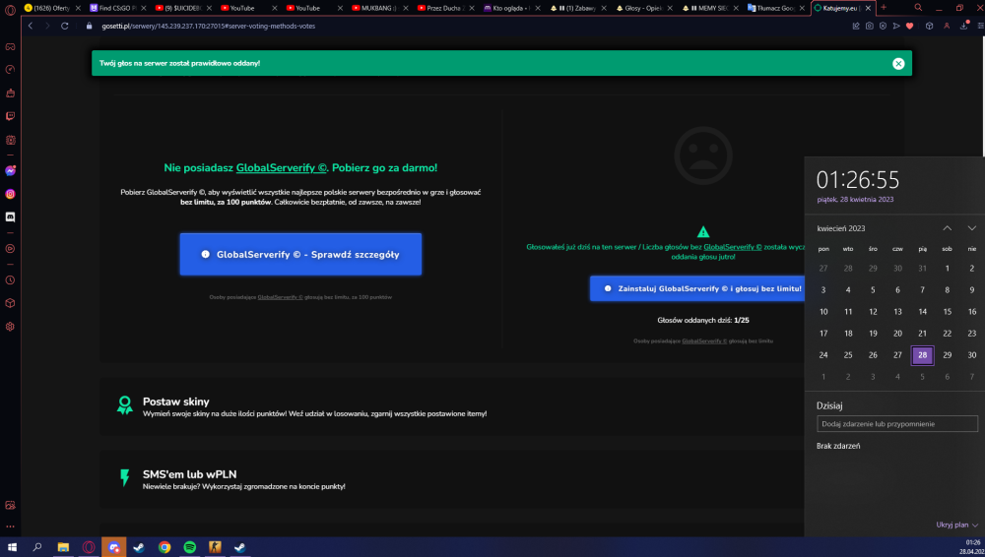The image size is (985, 557).
Task: Click "Dodaj zdarzenie lub przypomnienie" field
Action: pyautogui.click(x=897, y=424)
